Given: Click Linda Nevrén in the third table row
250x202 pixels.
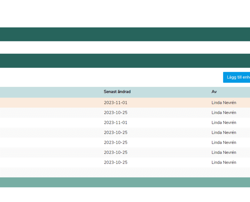Looking at the screenshot, I should coord(224,123).
